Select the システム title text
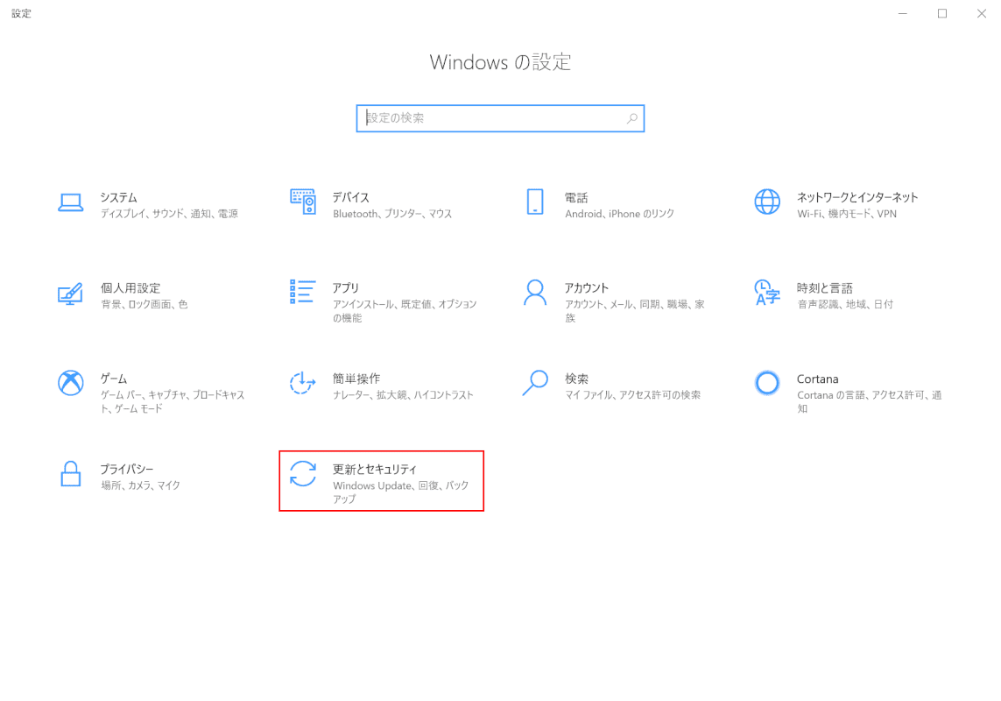 coord(118,197)
